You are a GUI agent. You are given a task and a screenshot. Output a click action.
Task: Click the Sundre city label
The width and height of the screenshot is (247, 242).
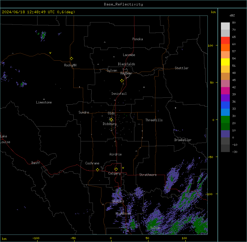click(84, 112)
